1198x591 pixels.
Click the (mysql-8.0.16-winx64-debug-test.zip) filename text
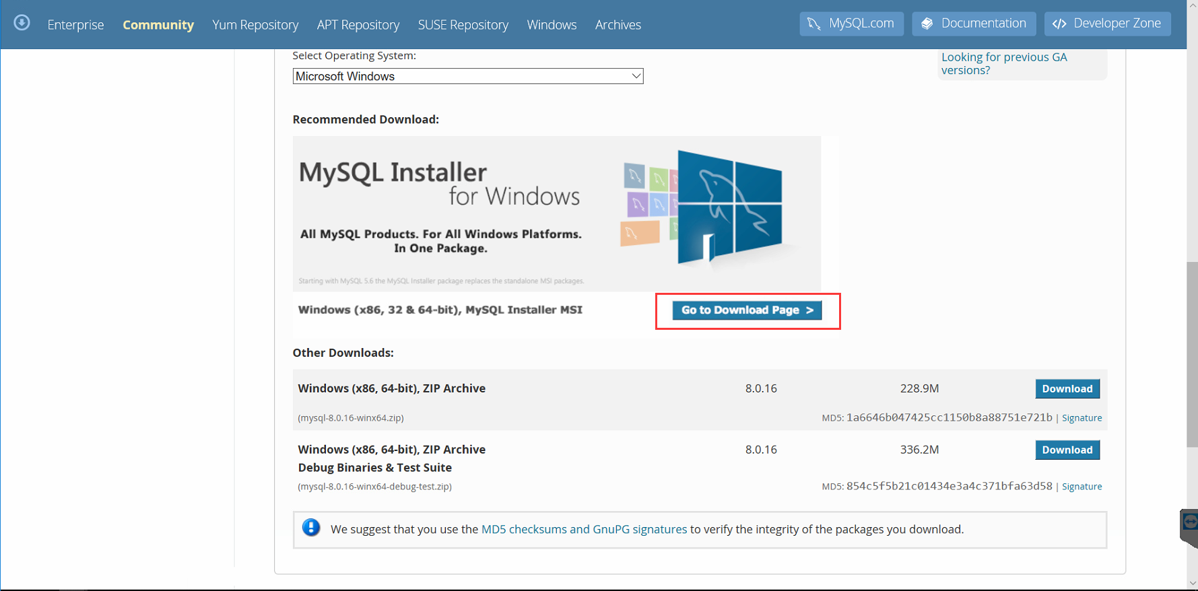375,487
